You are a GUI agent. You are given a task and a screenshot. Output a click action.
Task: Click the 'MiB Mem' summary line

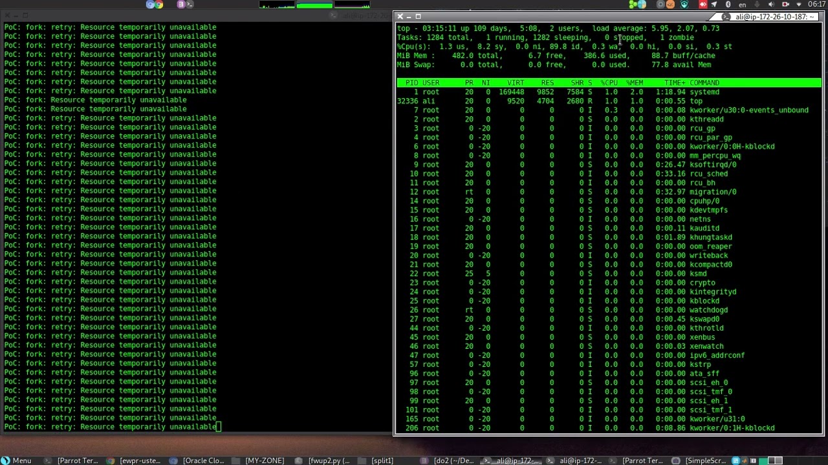[x=556, y=56]
